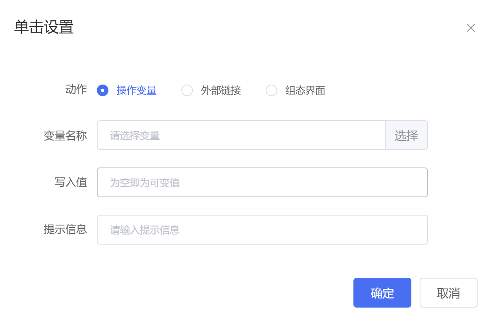490x320 pixels.
Task: Focus the 写入值 input field
Action: (262, 182)
